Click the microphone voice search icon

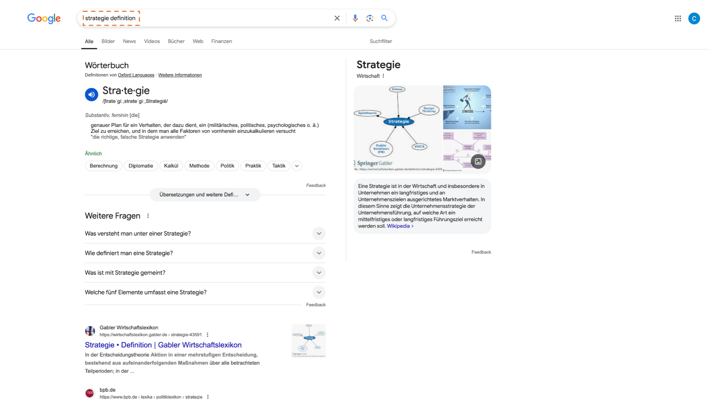[x=355, y=18]
